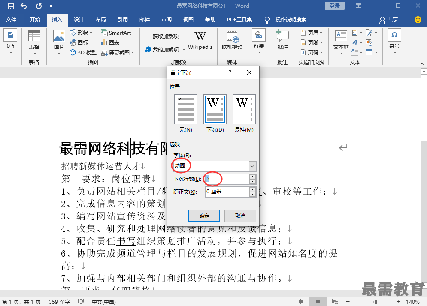427x306 pixels.
Task: Select the 悬挂(M) in-margin option
Action: pyautogui.click(x=244, y=114)
